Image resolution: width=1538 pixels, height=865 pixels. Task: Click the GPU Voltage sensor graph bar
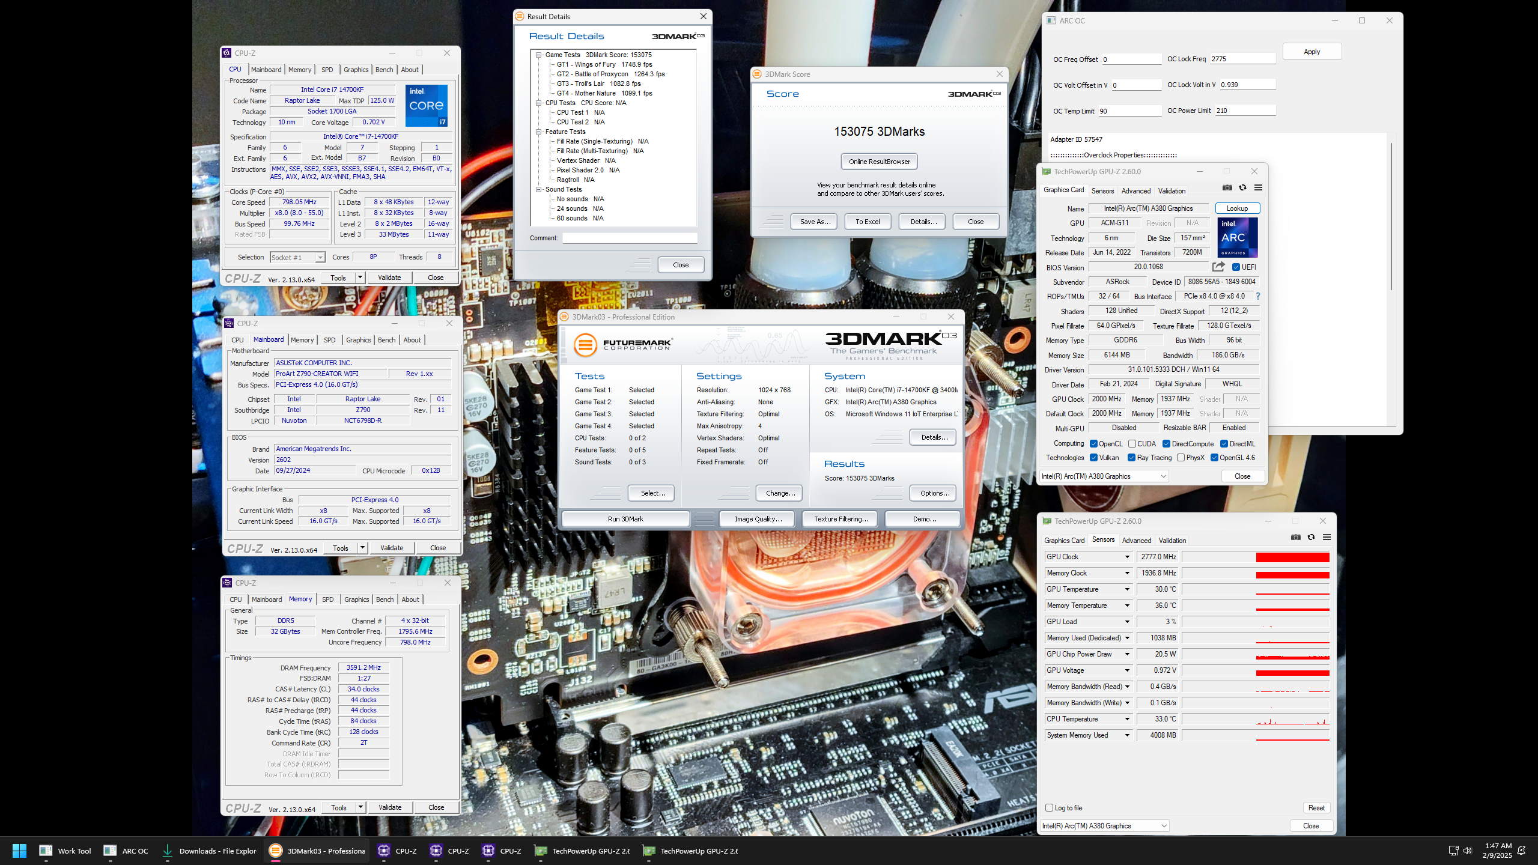(x=1256, y=670)
